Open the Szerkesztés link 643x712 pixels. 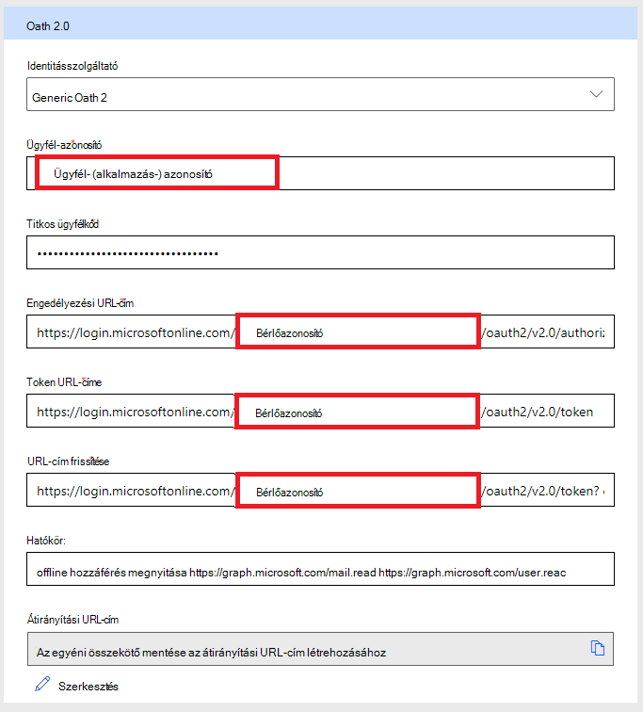coord(88,687)
